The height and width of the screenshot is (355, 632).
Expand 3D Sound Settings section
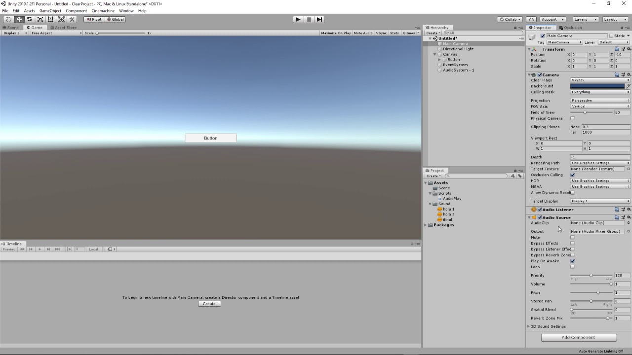tap(529, 326)
